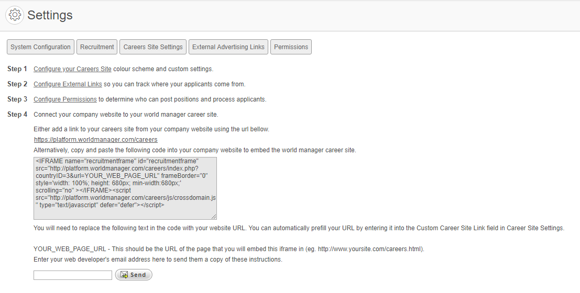Focus the web developer email input field

coord(73,275)
